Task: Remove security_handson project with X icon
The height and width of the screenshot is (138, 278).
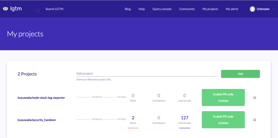Action: (x=254, y=120)
